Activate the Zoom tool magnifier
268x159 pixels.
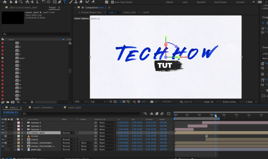point(21,2)
